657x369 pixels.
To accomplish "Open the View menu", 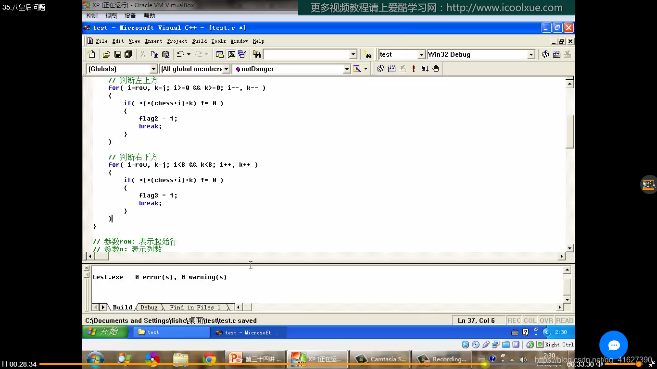I will 134,41.
